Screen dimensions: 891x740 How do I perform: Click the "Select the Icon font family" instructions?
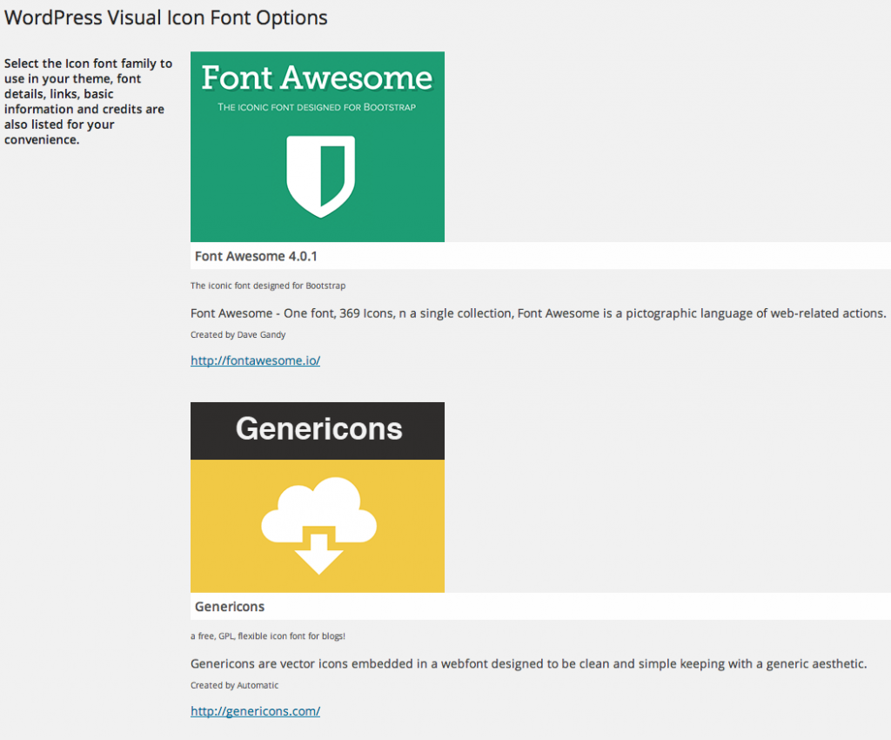pyautogui.click(x=88, y=101)
